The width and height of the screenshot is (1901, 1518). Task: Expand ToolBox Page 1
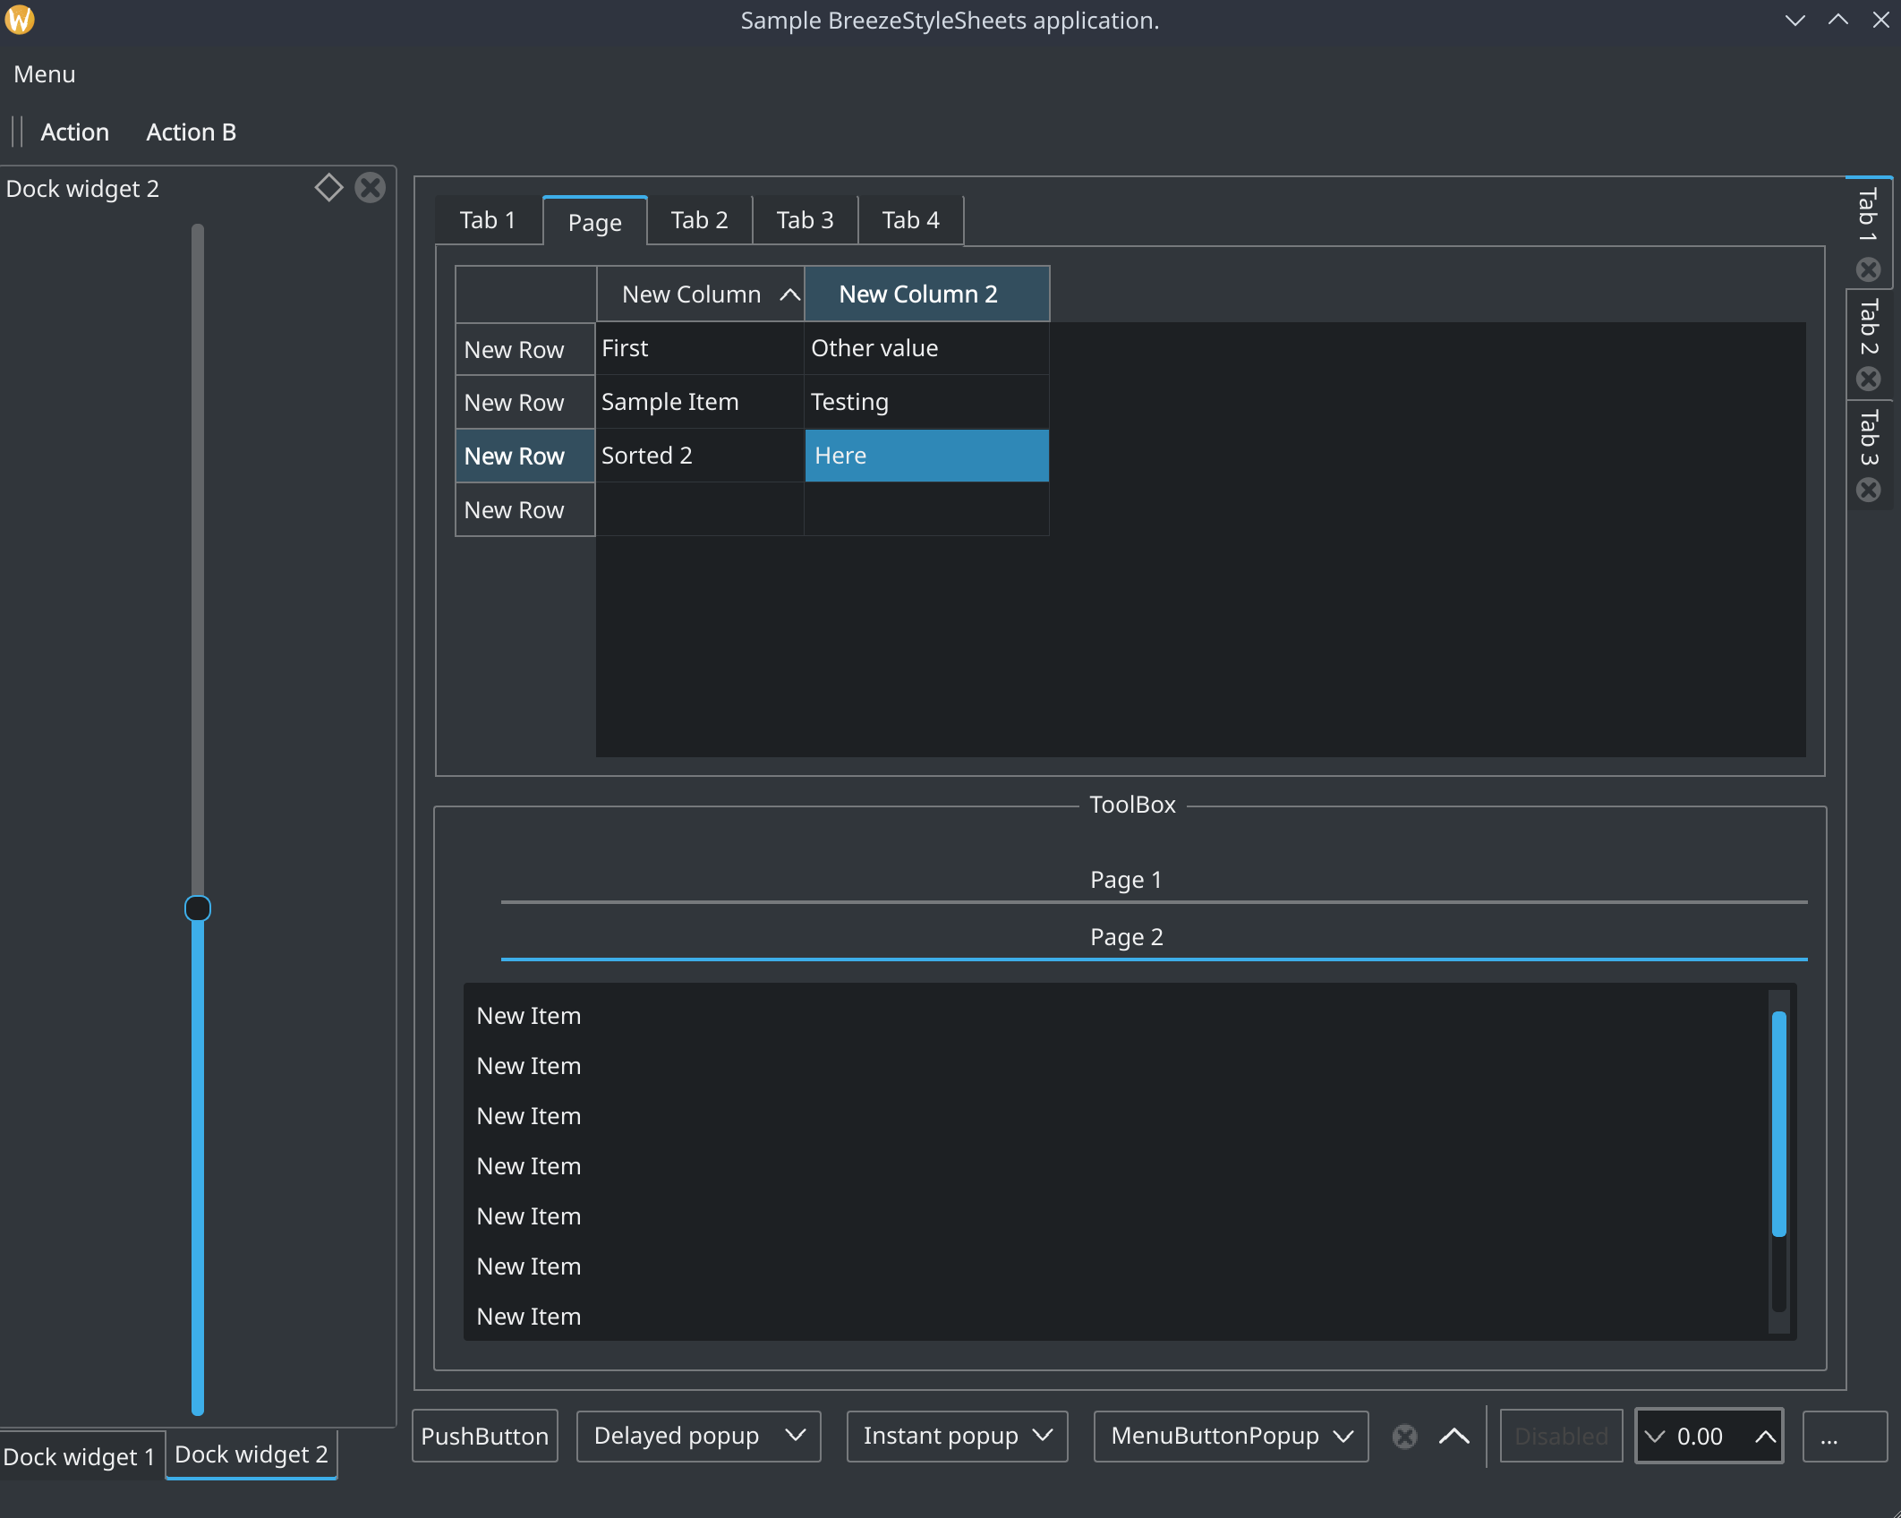tap(1154, 881)
